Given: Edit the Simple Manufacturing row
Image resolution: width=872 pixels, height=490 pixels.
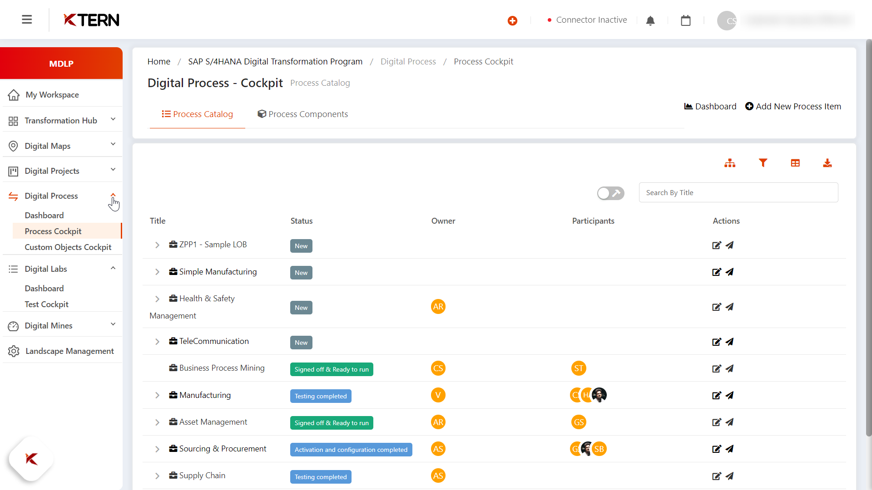Looking at the screenshot, I should pyautogui.click(x=717, y=272).
